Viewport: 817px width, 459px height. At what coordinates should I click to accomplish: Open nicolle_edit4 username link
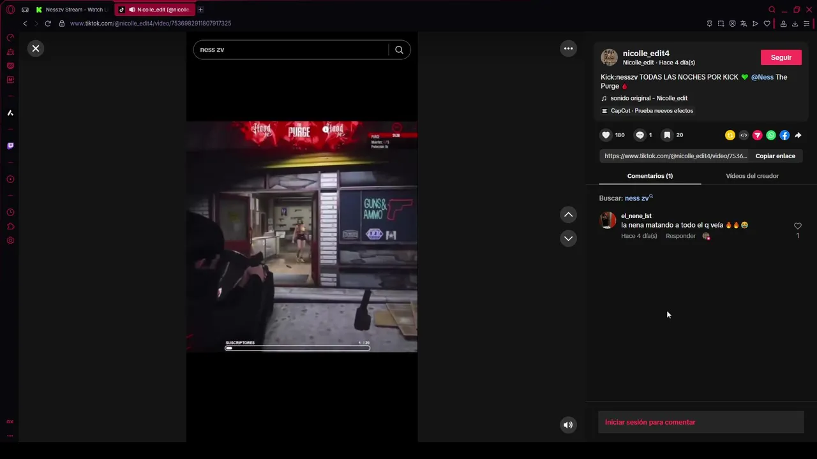[x=646, y=54]
